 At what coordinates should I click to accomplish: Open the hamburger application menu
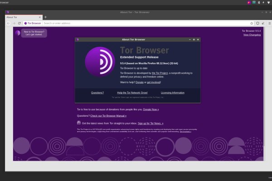269,23
